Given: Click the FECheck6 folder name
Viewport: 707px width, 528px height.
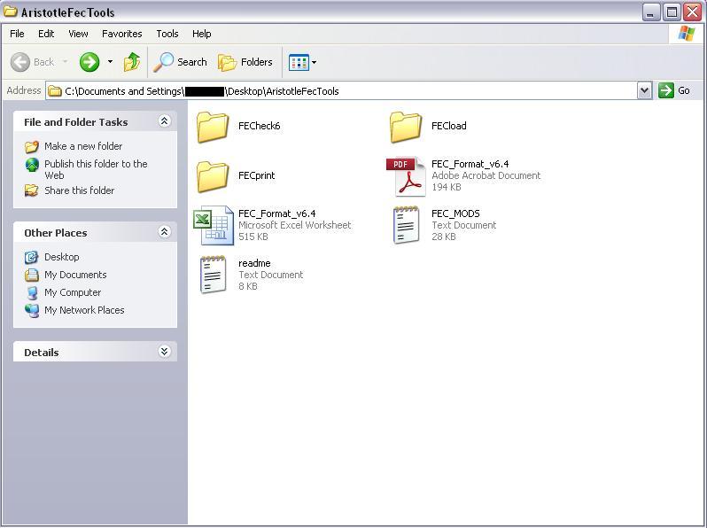Looking at the screenshot, I should click(260, 126).
